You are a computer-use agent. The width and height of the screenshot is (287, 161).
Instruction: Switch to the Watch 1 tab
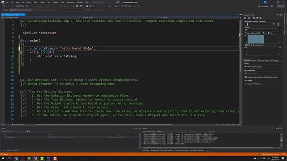(x=16, y=150)
